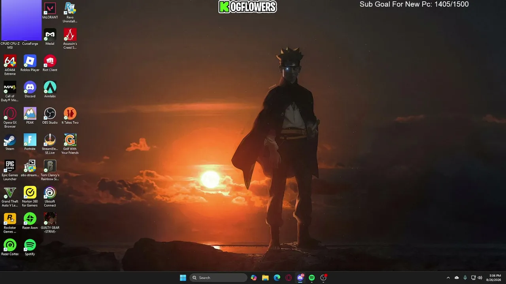
Task: Switch to Discord in the taskbar
Action: pos(300,278)
